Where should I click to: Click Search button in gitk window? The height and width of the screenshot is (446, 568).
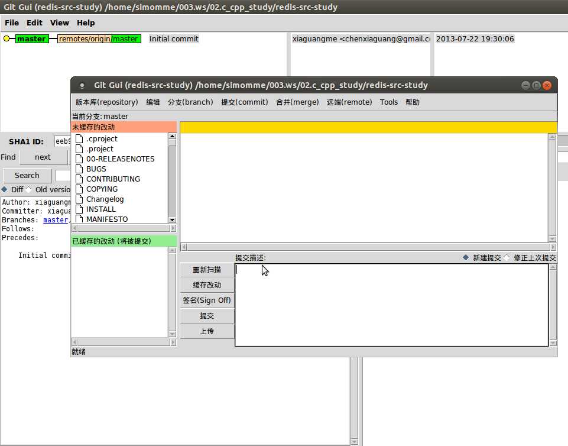27,176
